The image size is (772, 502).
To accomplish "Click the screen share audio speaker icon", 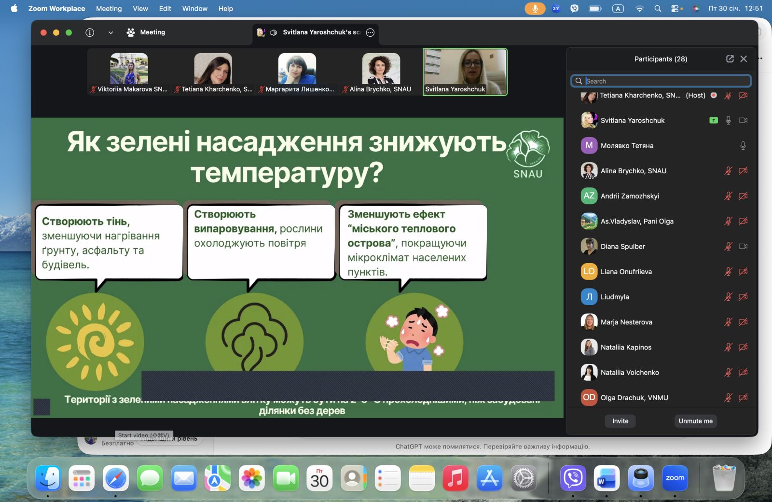I will click(x=274, y=32).
